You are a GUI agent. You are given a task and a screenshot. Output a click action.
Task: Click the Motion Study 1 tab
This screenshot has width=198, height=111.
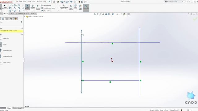coord(17,108)
